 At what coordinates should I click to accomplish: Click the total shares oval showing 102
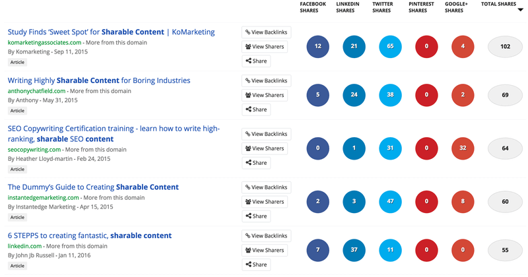pyautogui.click(x=505, y=46)
